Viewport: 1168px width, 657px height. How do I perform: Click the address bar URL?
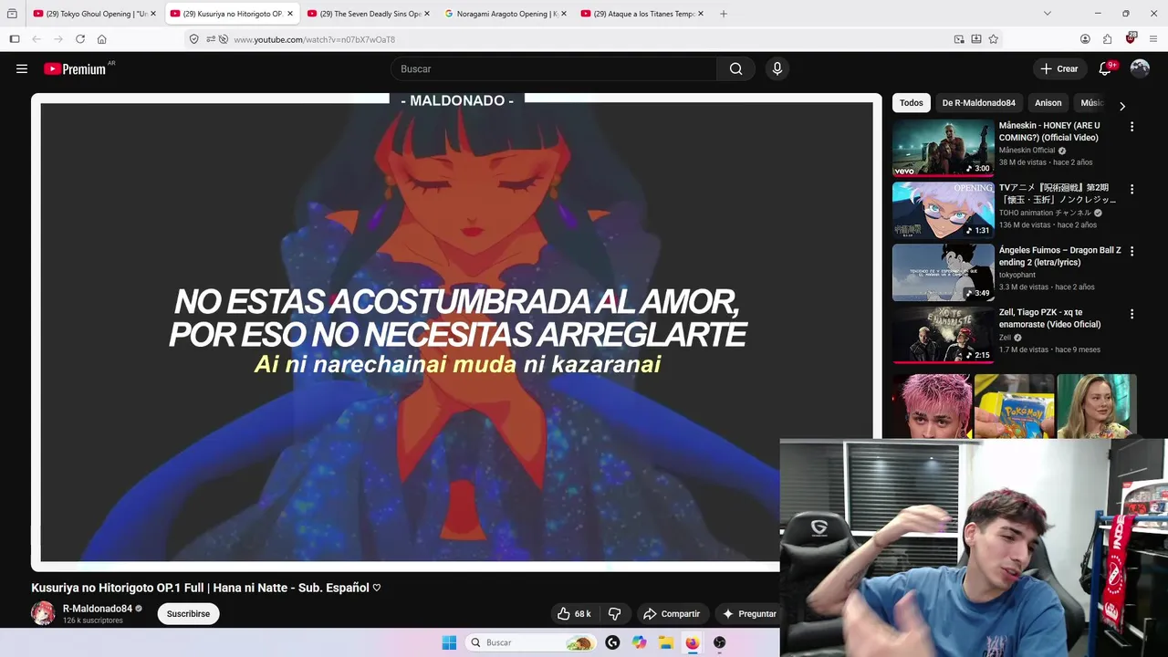tap(314, 39)
